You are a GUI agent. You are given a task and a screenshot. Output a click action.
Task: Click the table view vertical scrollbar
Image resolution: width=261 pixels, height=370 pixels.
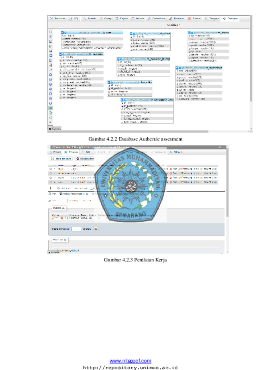(227, 183)
